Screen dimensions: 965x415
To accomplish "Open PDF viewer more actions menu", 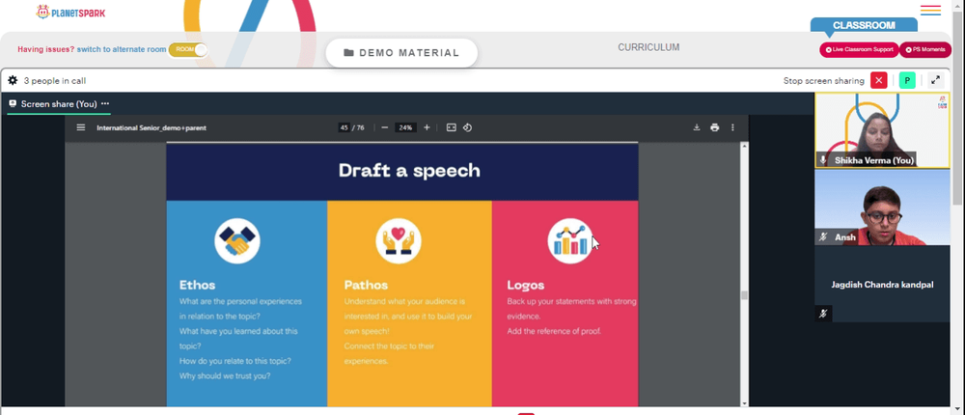I will (732, 127).
